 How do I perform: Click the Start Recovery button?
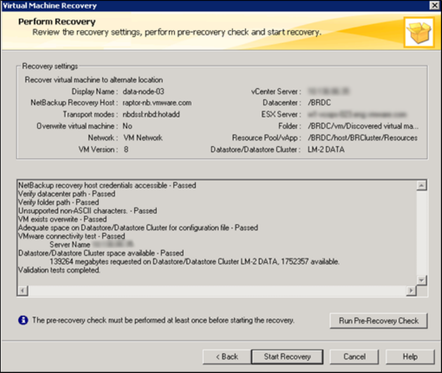pyautogui.click(x=287, y=357)
